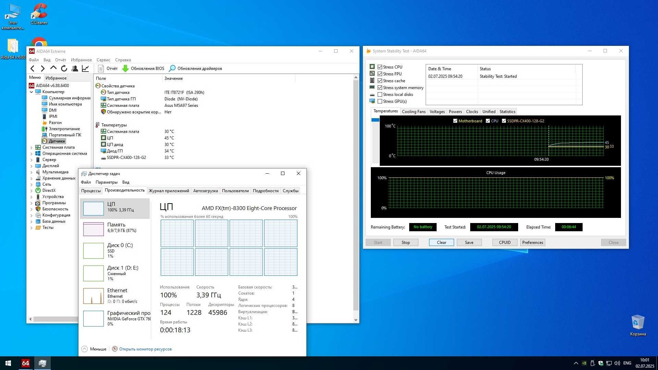Click the Отчёт report toolbar button

click(108, 69)
